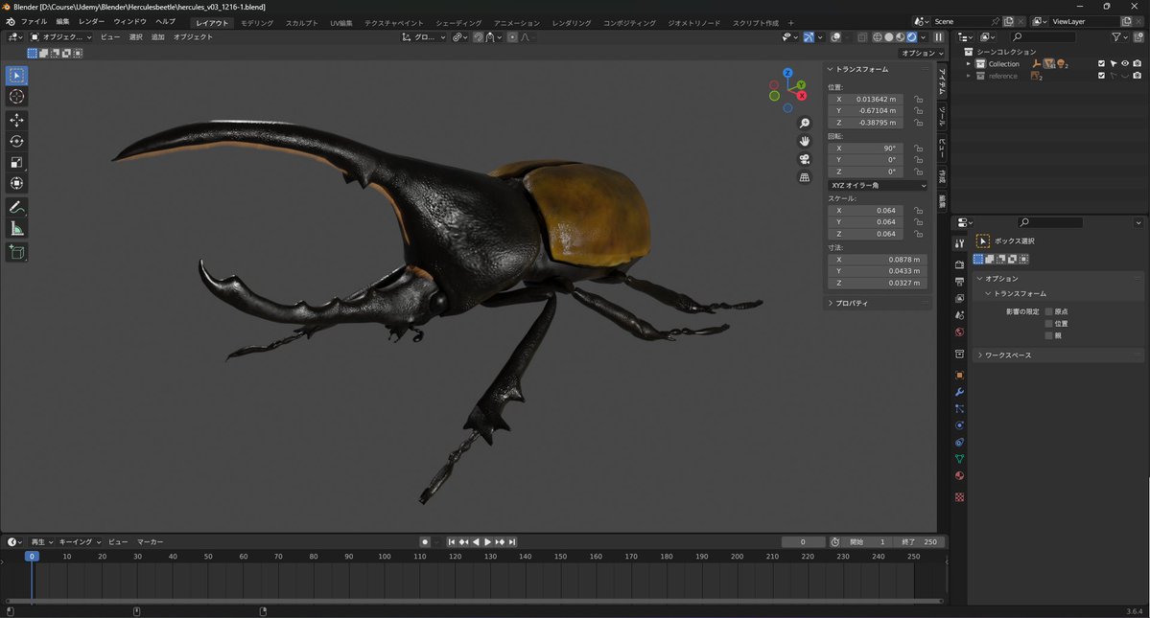Click the オプション button in viewport header
This screenshot has width=1150, height=618.
pyautogui.click(x=922, y=54)
